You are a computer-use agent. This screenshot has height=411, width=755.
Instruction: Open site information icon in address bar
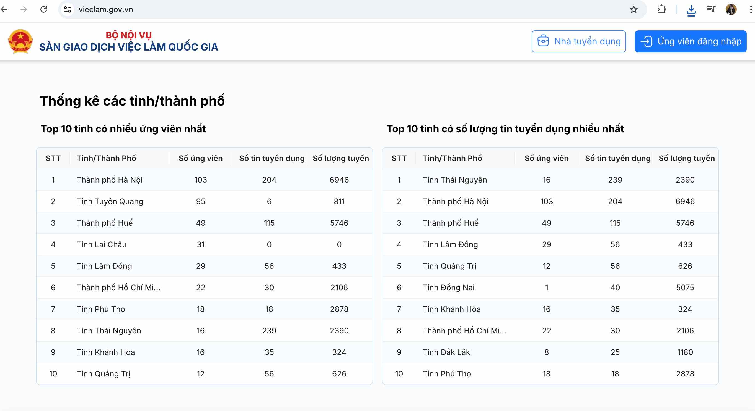68,9
